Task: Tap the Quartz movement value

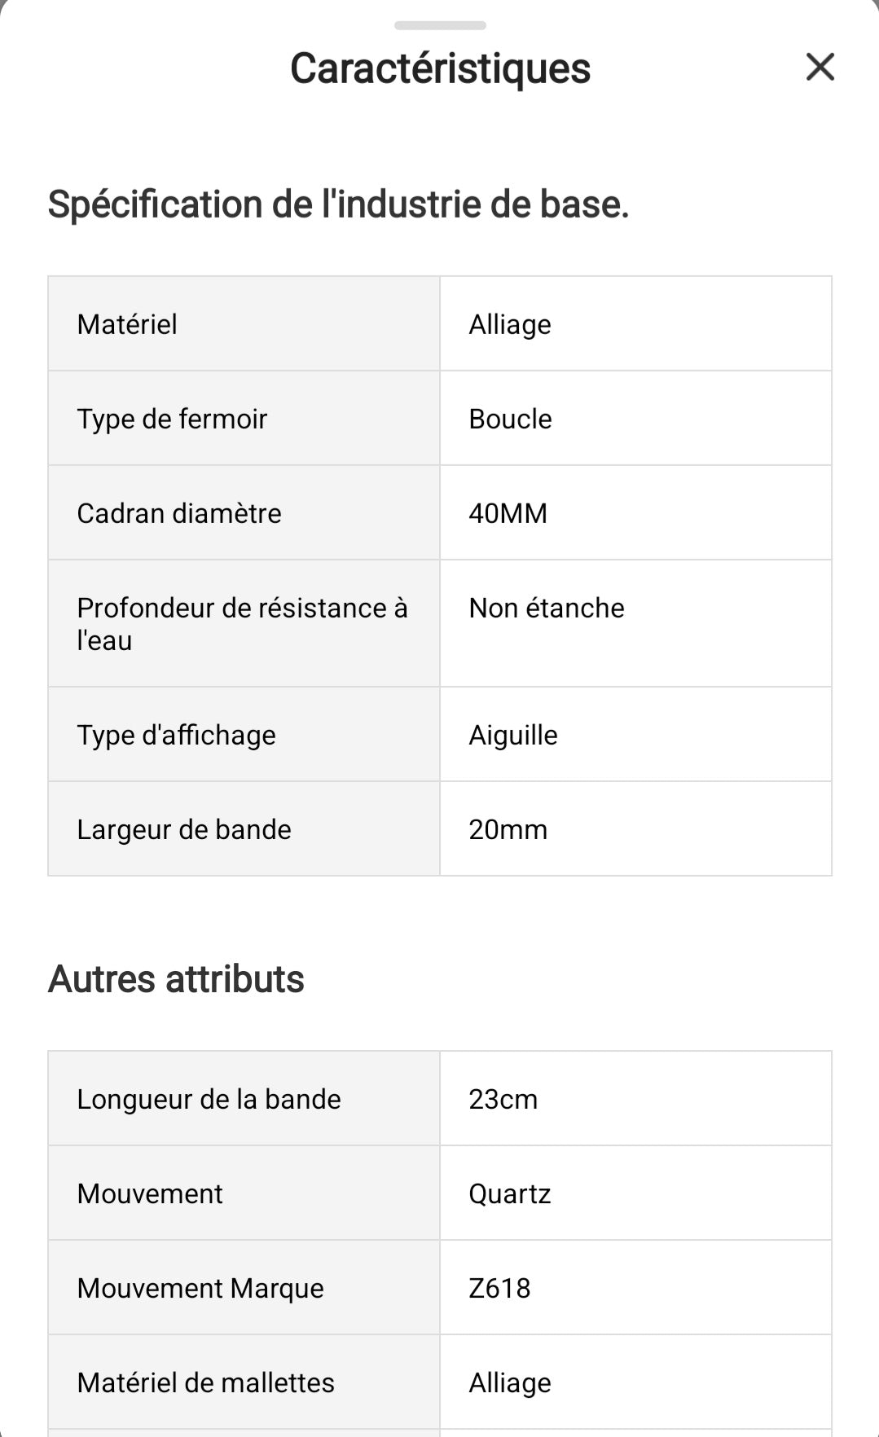Action: pyautogui.click(x=510, y=1193)
